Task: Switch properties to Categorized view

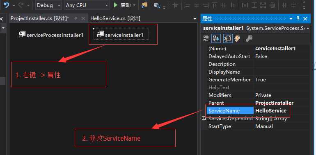Action: [x=206, y=38]
